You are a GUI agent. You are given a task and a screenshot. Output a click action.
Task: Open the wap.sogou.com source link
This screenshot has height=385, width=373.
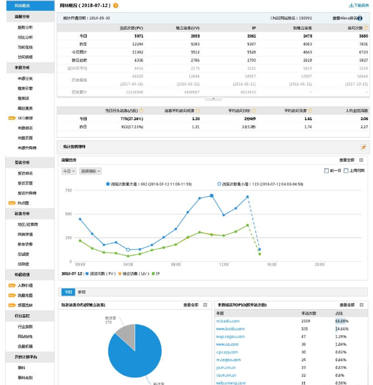pyautogui.click(x=230, y=336)
